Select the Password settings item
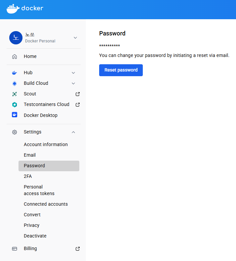 (x=49, y=166)
